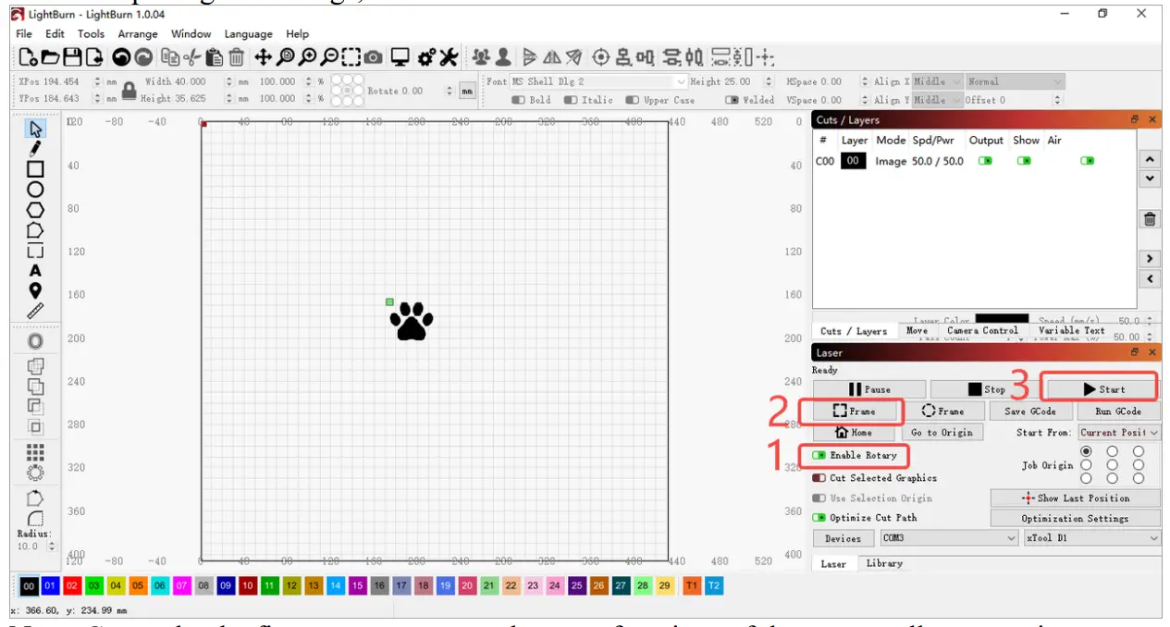
Task: Click the Stop button
Action: (x=985, y=389)
